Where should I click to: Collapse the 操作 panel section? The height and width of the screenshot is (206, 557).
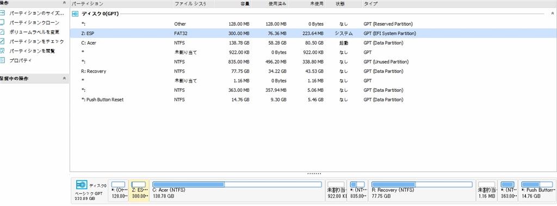coord(64,3)
